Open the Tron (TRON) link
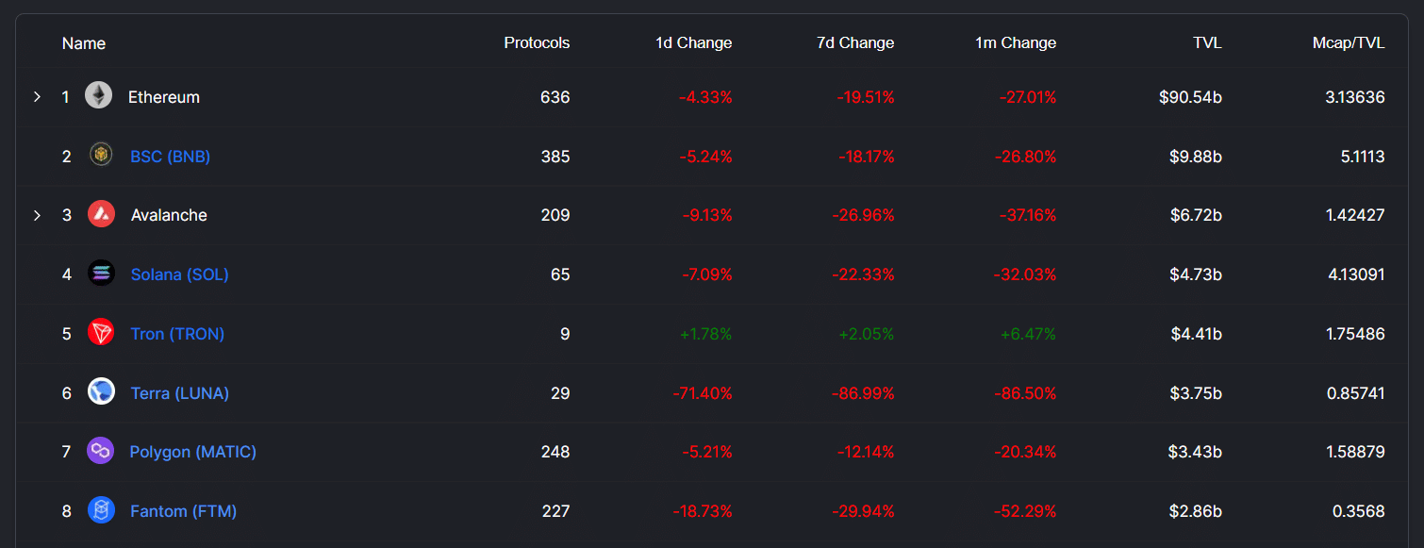The image size is (1424, 548). pyautogui.click(x=177, y=334)
